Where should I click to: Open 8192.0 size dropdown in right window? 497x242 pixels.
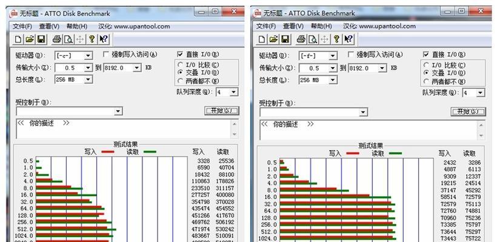(x=382, y=68)
